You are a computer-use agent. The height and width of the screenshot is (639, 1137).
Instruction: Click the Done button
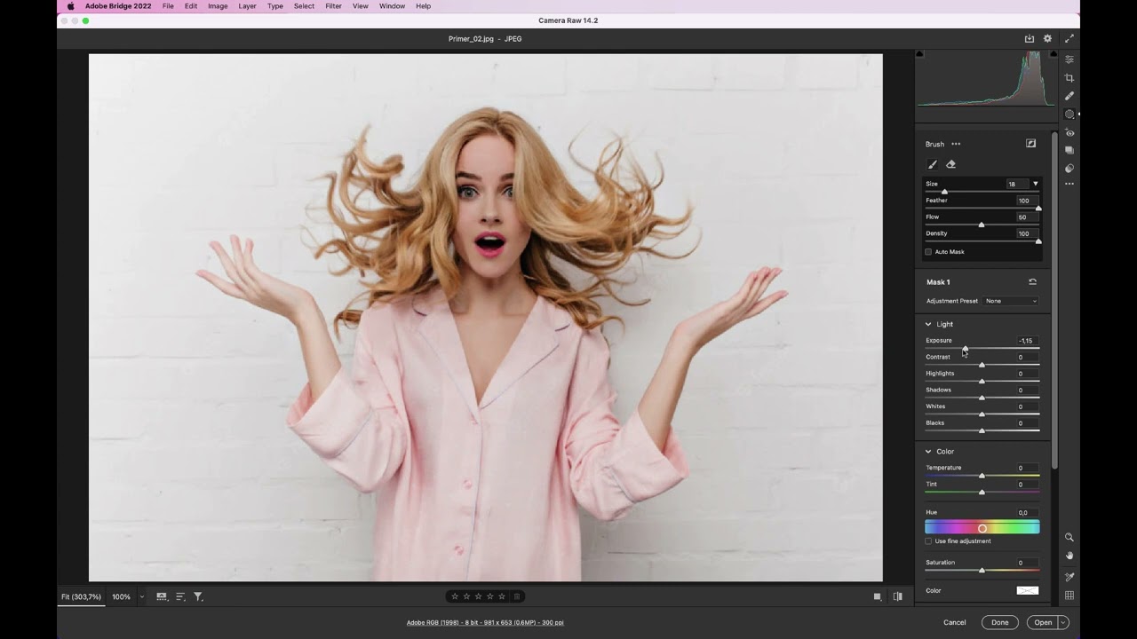coord(999,622)
